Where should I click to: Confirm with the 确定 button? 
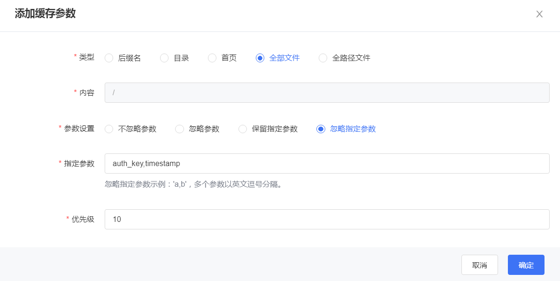(526, 265)
